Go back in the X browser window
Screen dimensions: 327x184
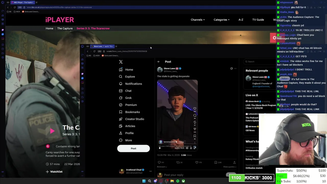88,51
